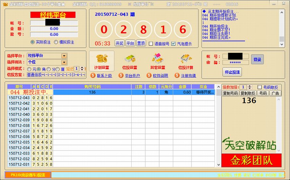Tick the 号码取反 checkbox
The height and width of the screenshot is (180, 290).
[260, 87]
